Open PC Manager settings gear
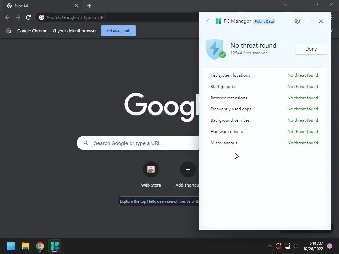The image size is (339, 254). [297, 21]
